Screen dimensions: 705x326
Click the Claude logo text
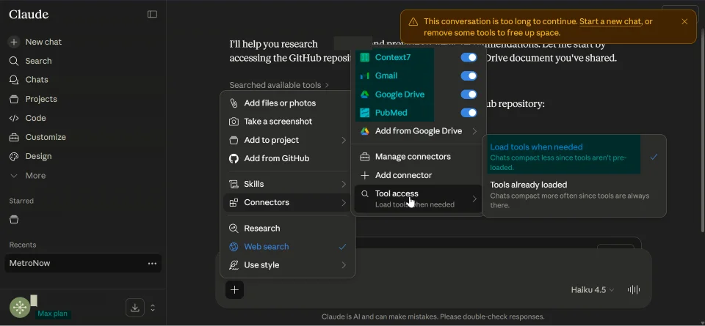click(29, 15)
